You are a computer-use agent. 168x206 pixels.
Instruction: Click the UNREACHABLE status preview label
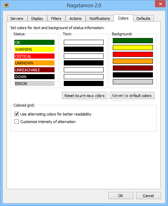point(34,70)
